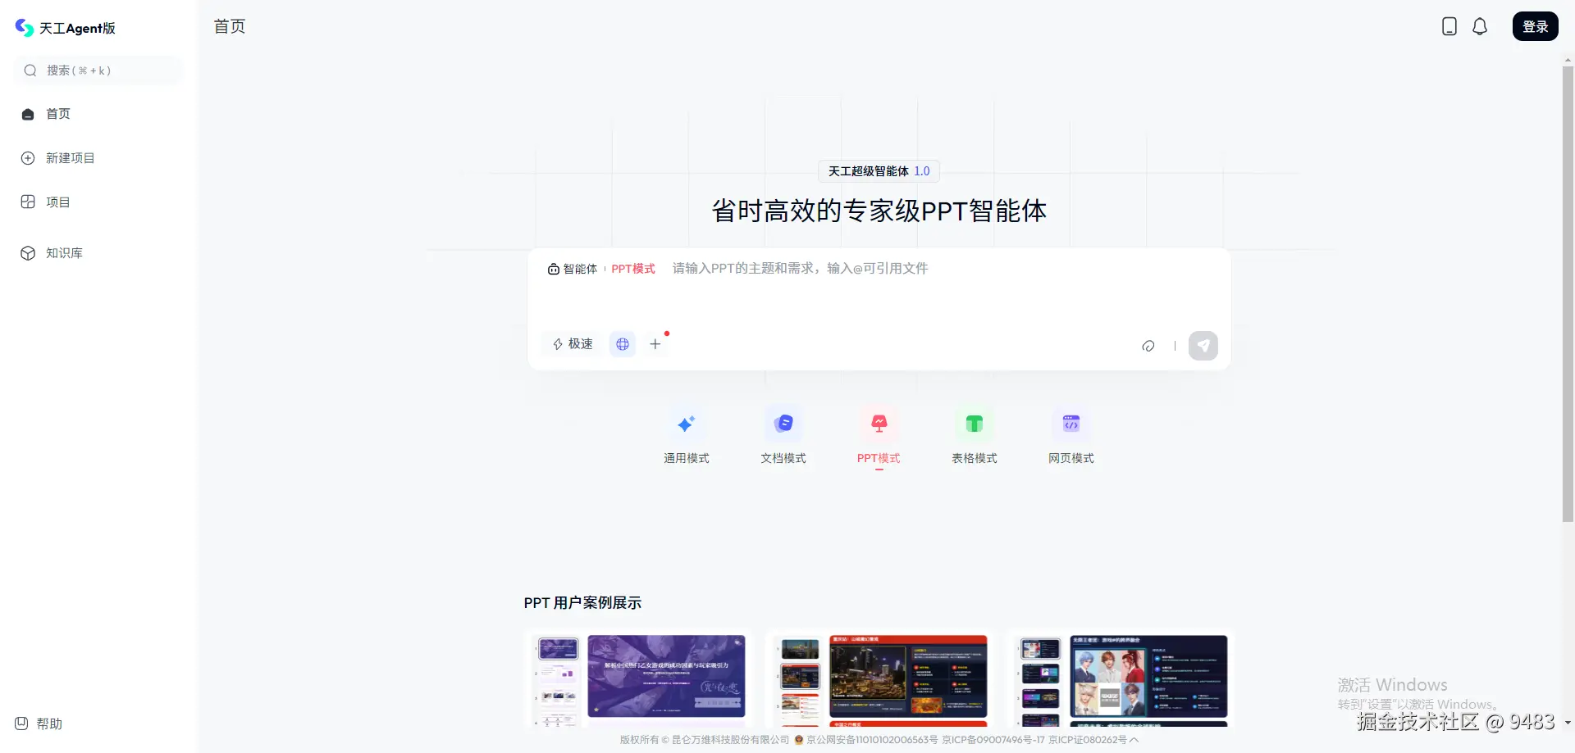The image size is (1575, 753).
Task: Click the 项目 grid icon in the sidebar
Action: point(28,202)
